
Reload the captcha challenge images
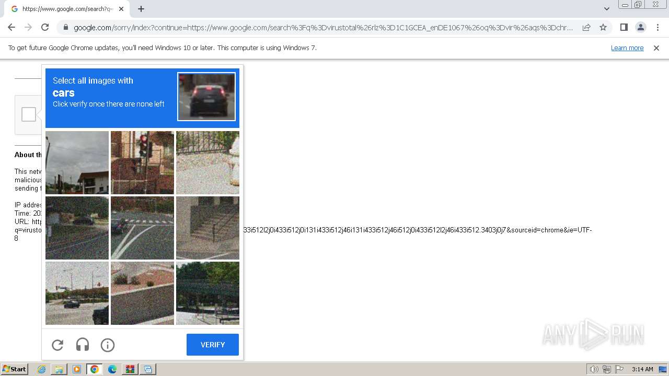point(57,345)
